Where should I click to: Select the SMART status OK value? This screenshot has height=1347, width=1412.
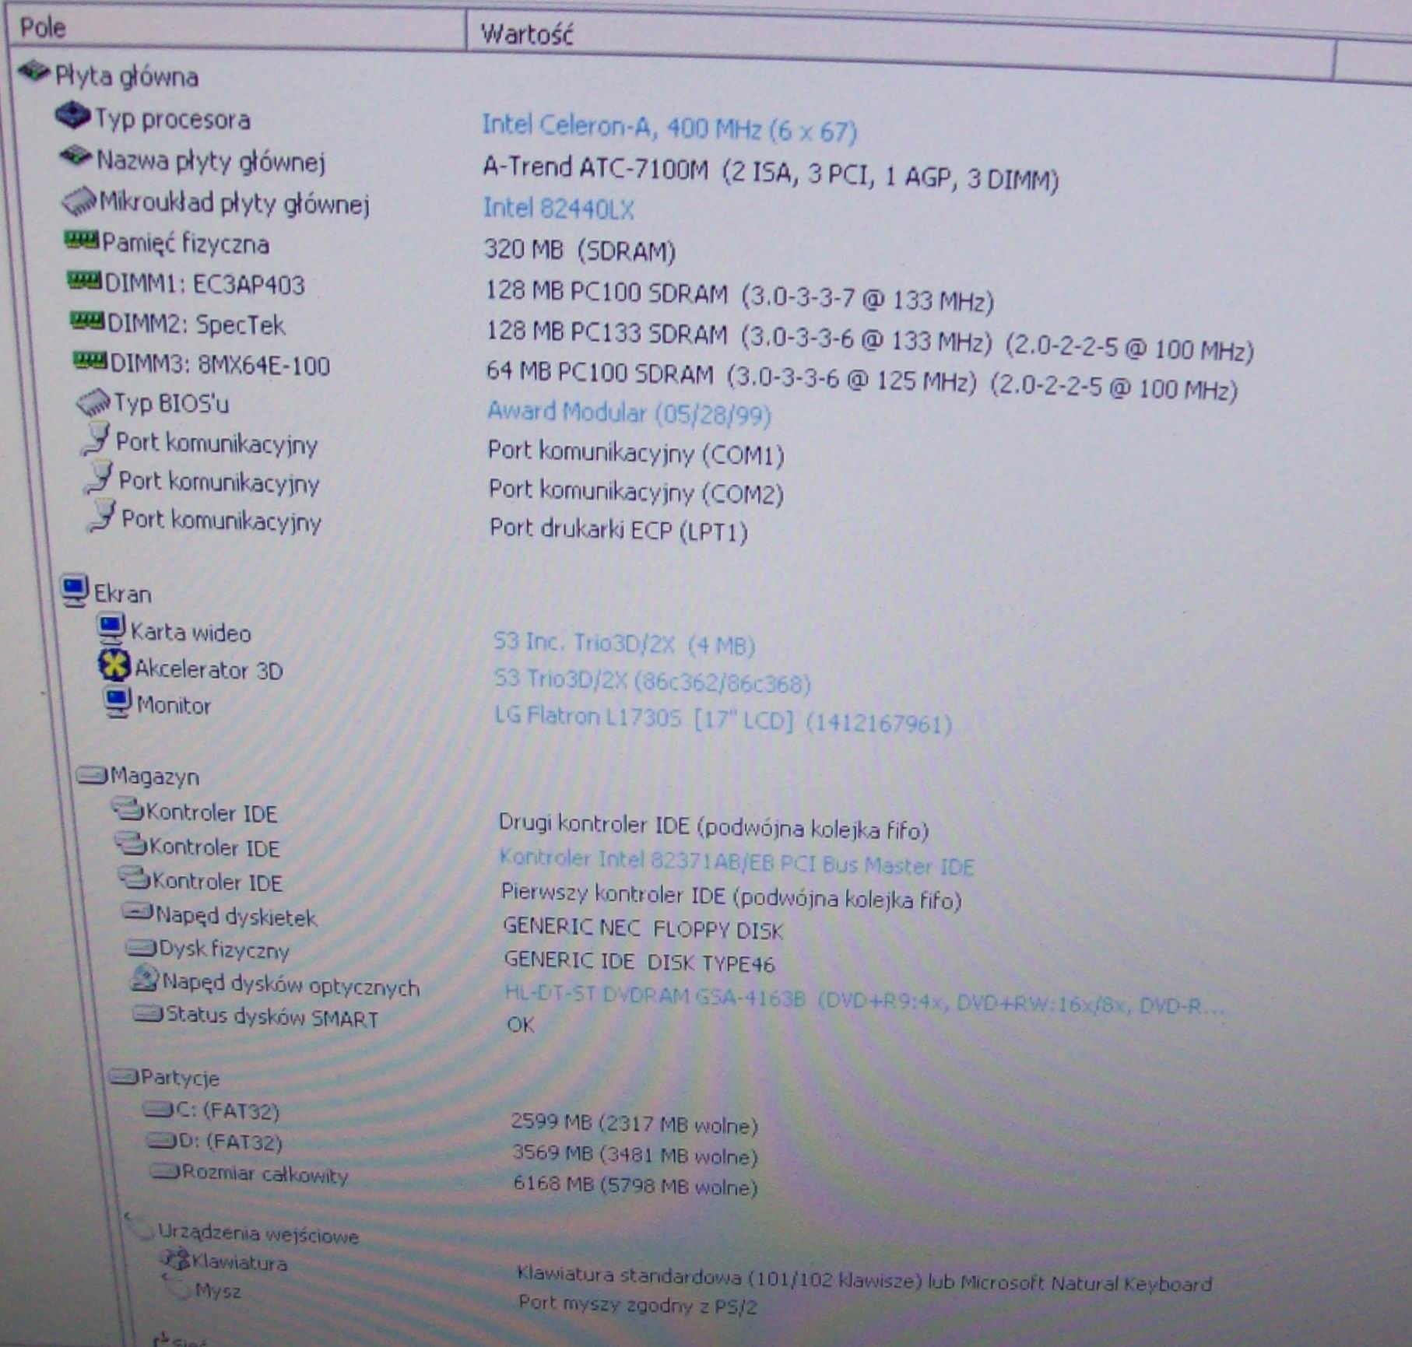coord(522,1025)
